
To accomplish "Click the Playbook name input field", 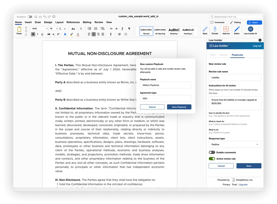I will pyautogui.click(x=166, y=85).
